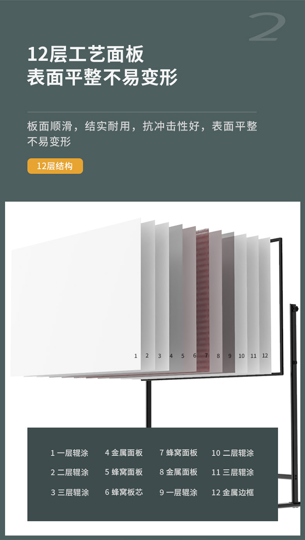305x540 pixels.
Task: Select legend entry 7 蜂窝面板
Action: pyautogui.click(x=179, y=453)
